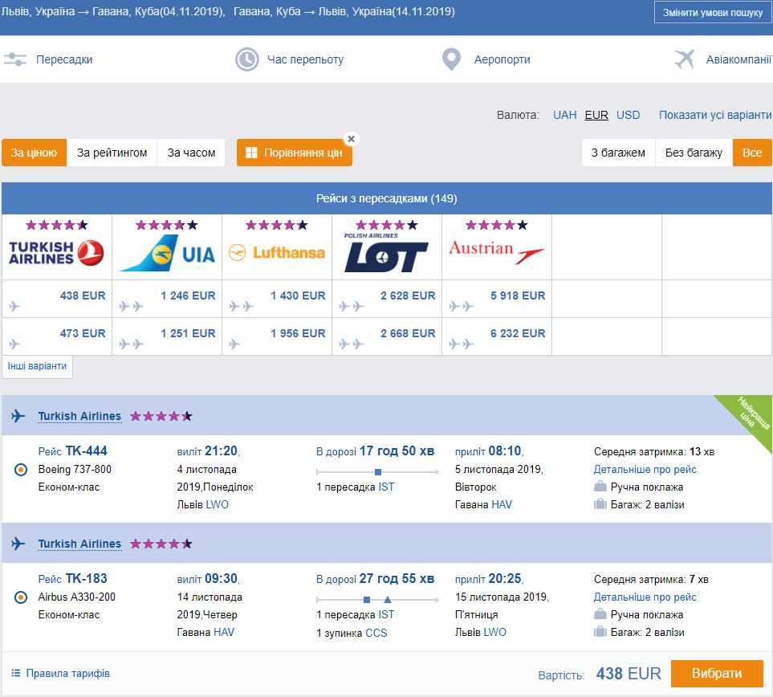Select the 1 251 EUR UIA price
This screenshot has height=697, width=773.
(x=188, y=333)
